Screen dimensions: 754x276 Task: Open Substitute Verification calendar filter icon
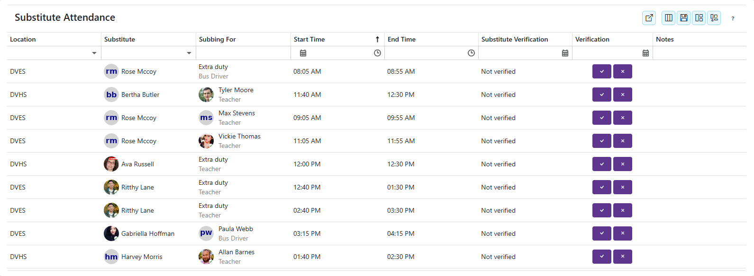[565, 53]
